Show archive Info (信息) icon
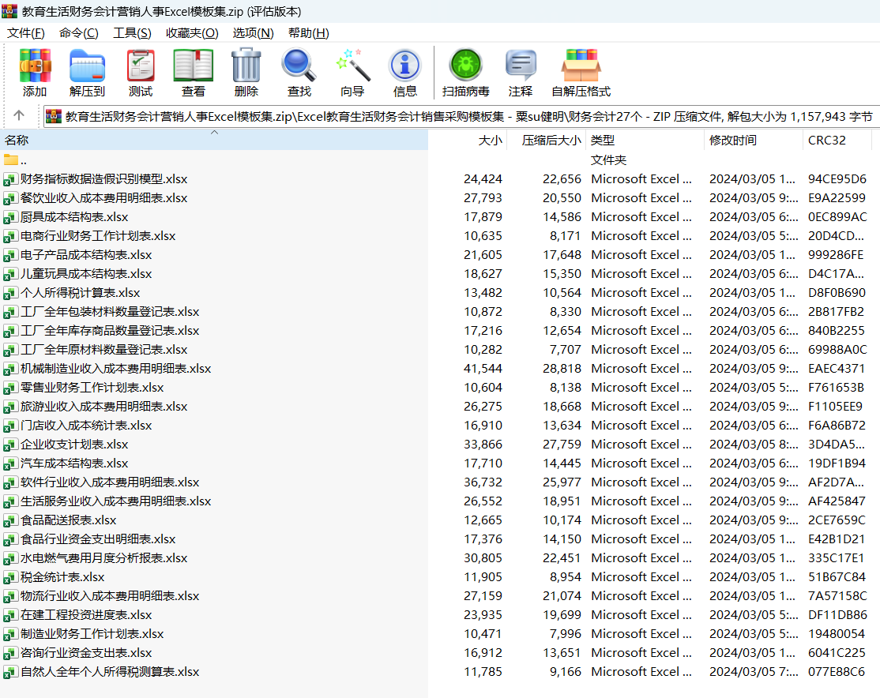This screenshot has height=698, width=880. click(x=404, y=72)
